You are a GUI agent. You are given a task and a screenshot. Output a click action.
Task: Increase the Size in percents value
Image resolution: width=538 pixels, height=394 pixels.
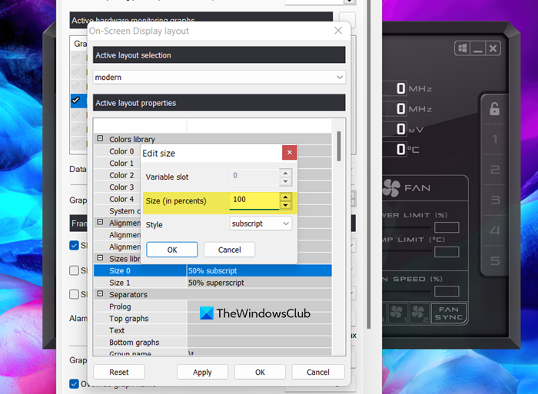pyautogui.click(x=285, y=197)
